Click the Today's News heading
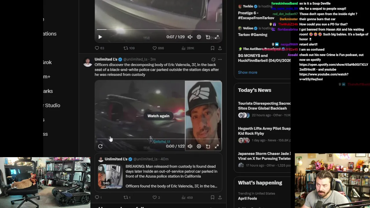370x208 pixels. [254, 90]
